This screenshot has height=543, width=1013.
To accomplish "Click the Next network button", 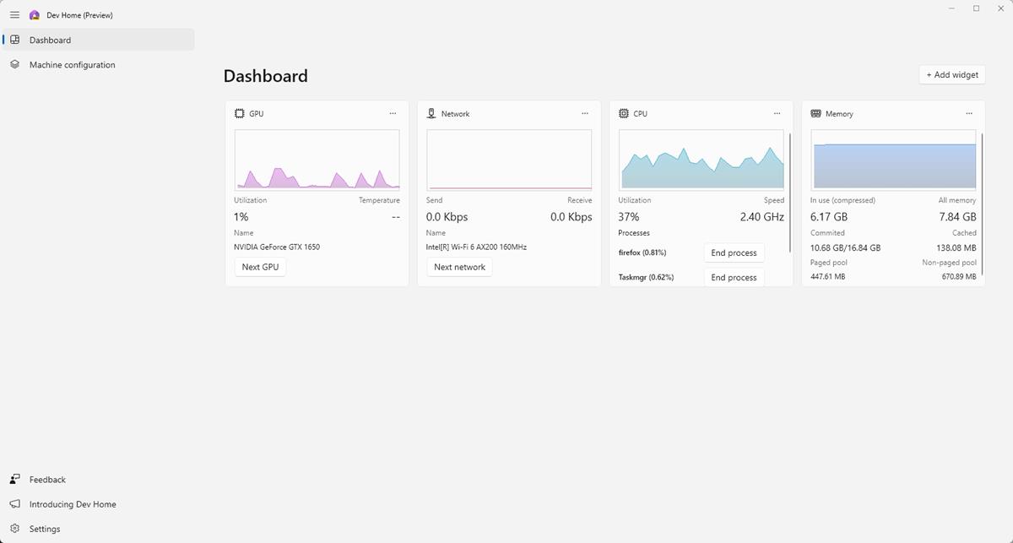I will click(459, 267).
